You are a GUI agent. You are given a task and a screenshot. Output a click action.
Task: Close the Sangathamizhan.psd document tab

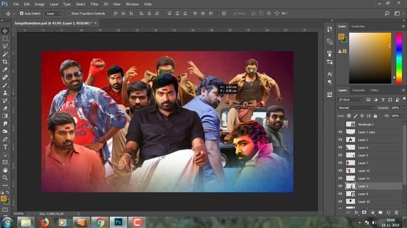95,23
